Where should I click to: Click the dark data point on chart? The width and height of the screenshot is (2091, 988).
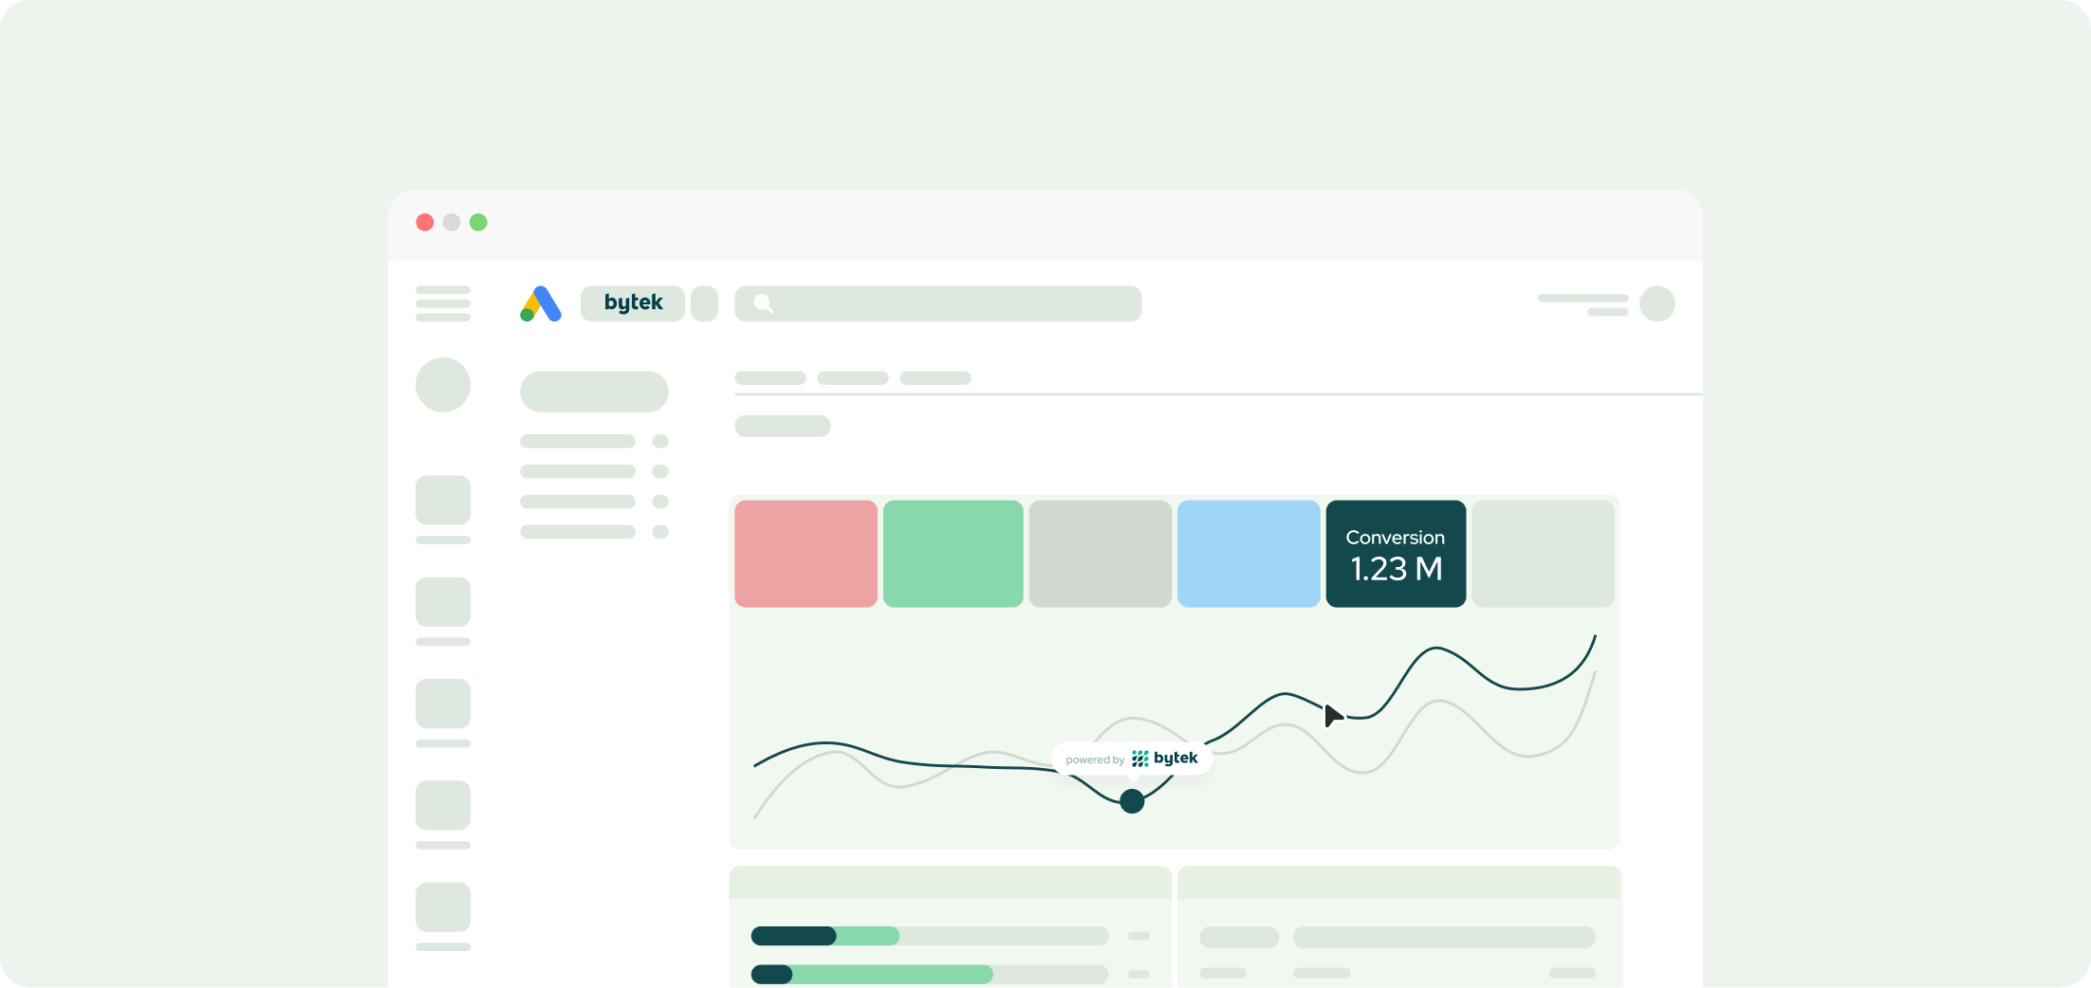click(x=1132, y=801)
